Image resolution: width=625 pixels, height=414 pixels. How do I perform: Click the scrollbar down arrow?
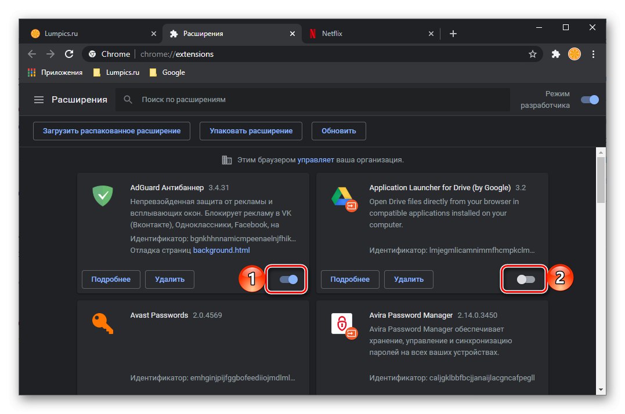tap(601, 390)
